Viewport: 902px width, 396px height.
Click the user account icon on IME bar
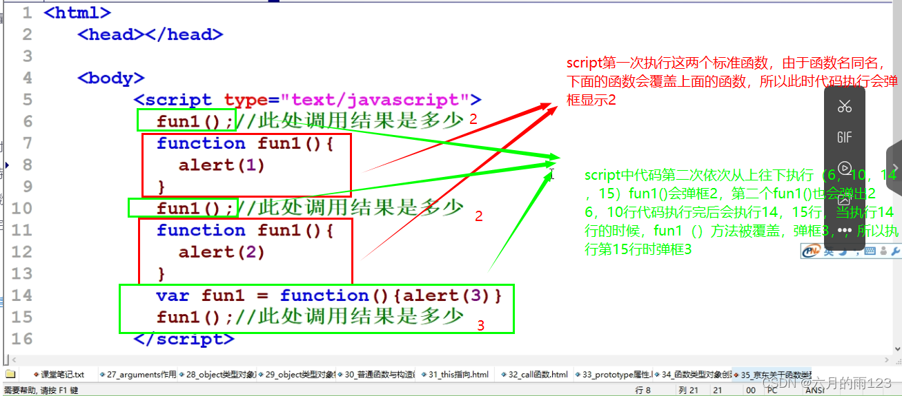(882, 251)
